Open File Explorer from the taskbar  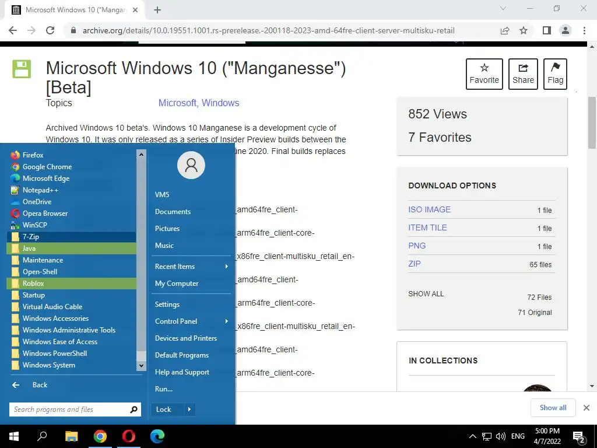(72, 436)
